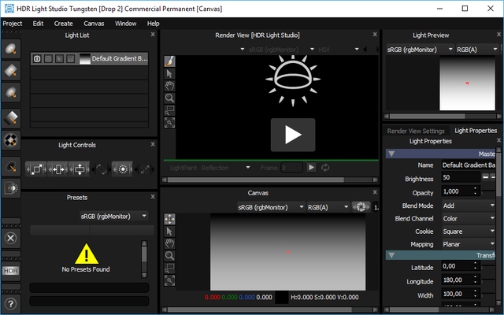Toggle the on/off switch of Default Gradient light
This screenshot has width=504, height=315.
[36, 59]
